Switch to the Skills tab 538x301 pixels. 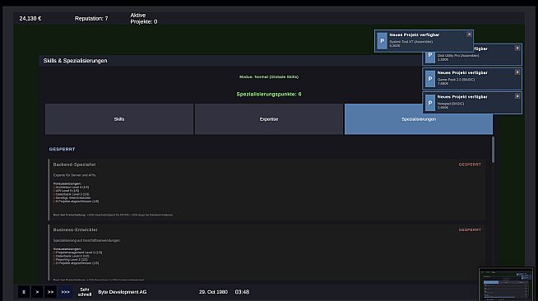click(x=119, y=119)
